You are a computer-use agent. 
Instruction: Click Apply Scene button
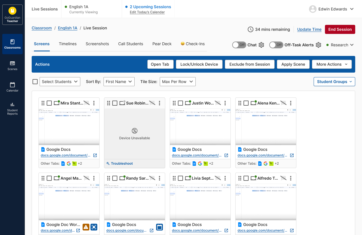pos(293,64)
